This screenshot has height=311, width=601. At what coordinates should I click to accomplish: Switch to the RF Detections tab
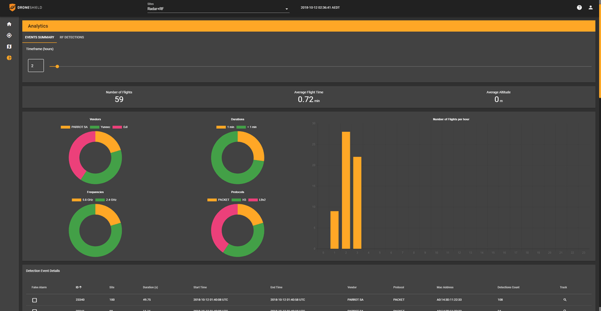point(72,37)
